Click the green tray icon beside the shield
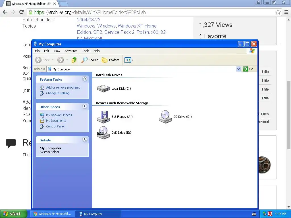This screenshot has width=291, height=218. (x=265, y=214)
